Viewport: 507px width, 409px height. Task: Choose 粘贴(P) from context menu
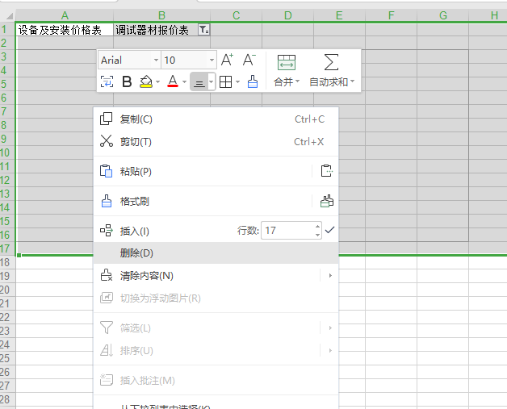203,171
